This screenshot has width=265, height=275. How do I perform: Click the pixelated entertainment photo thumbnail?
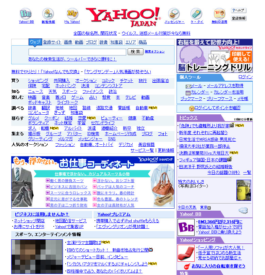[37, 256]
